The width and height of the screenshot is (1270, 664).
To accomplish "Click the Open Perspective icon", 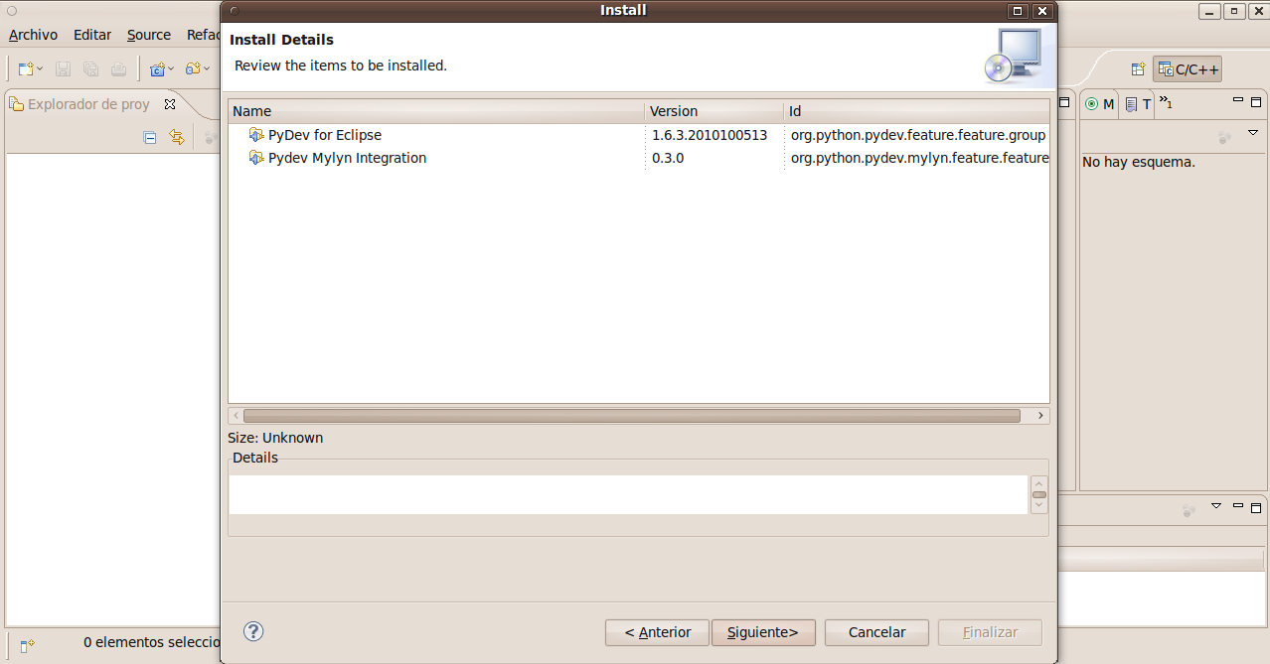I will 1138,68.
